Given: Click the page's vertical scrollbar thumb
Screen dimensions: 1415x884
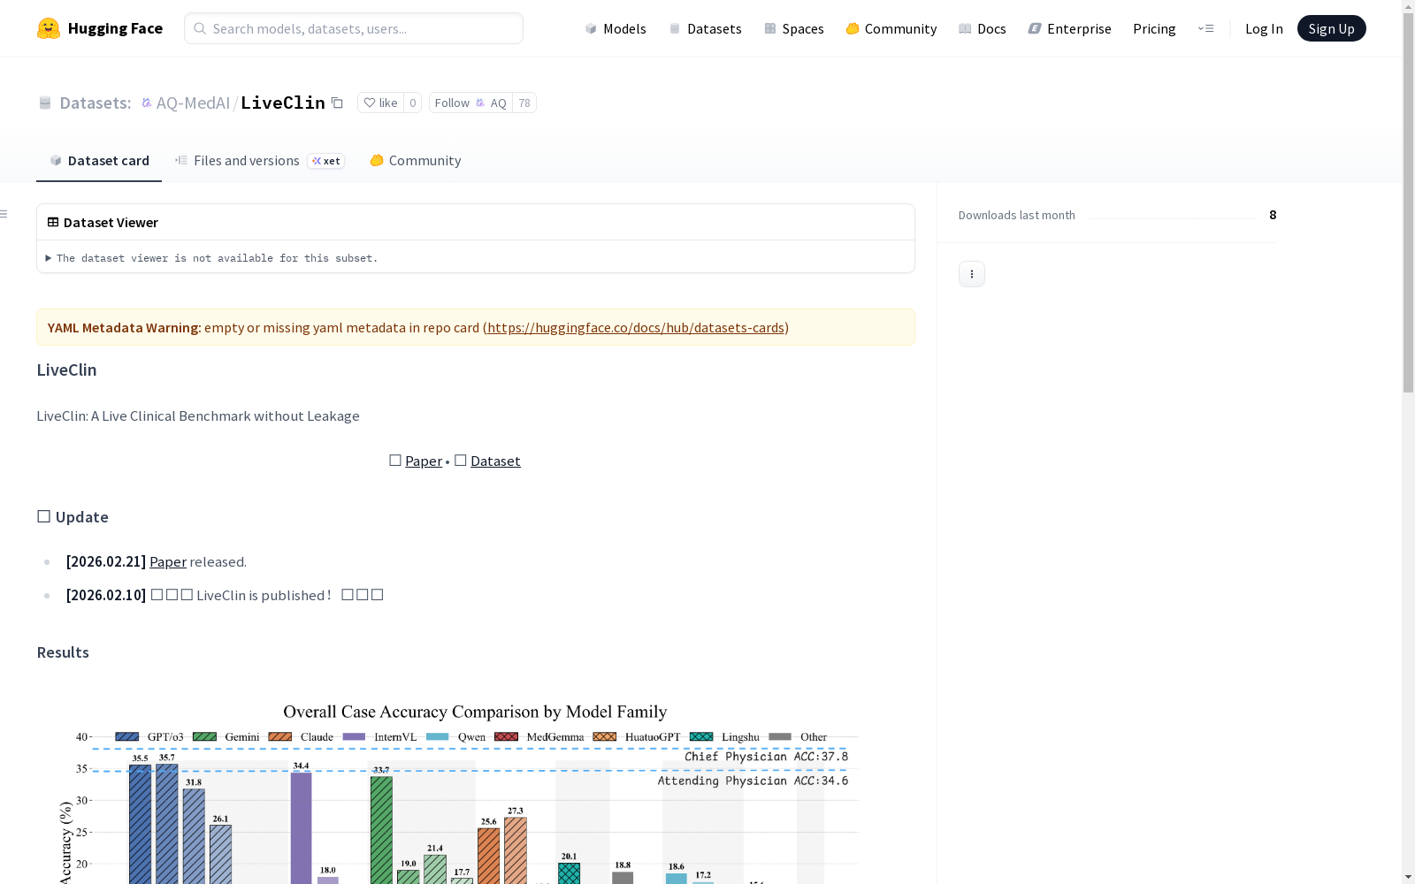Looking at the screenshot, I should pyautogui.click(x=1408, y=203).
